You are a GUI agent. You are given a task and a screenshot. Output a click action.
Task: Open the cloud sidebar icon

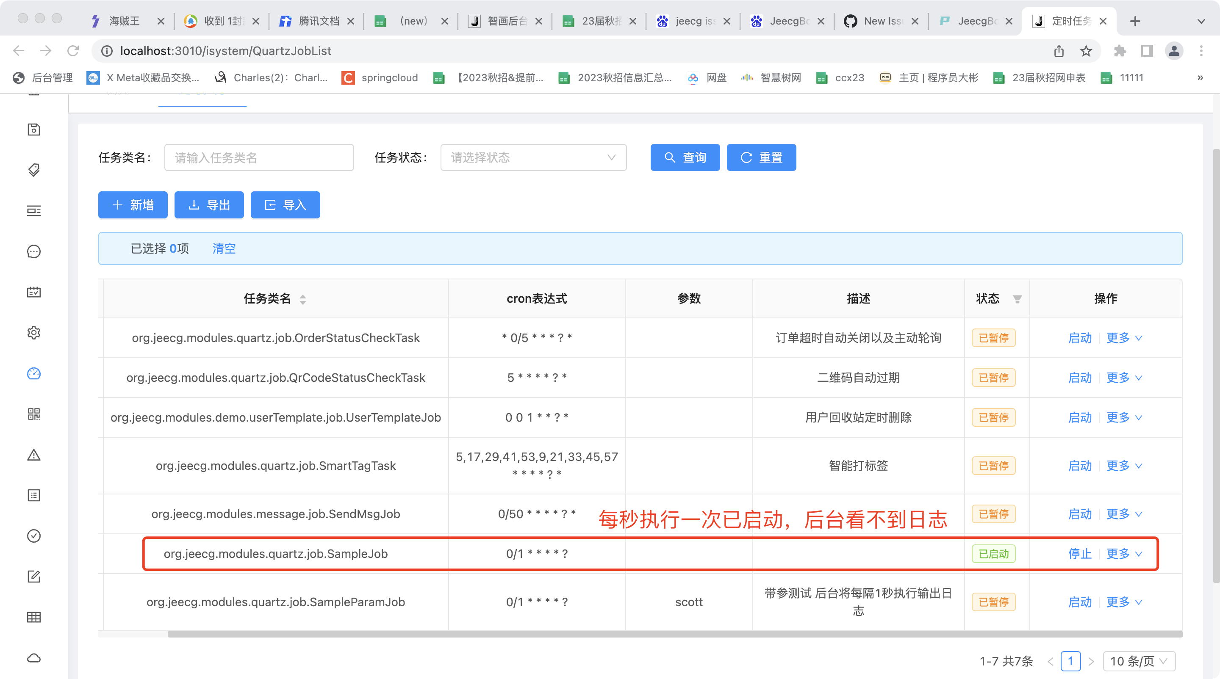[33, 658]
